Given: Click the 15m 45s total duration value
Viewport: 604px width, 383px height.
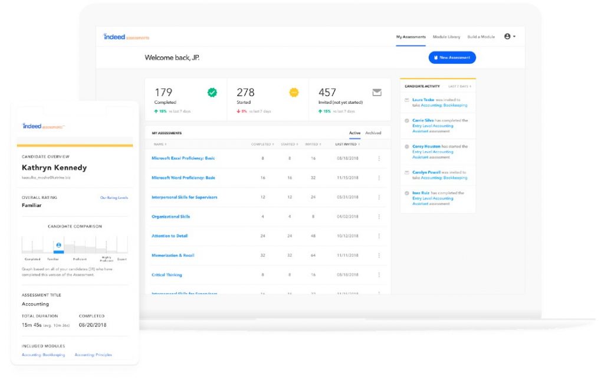Looking at the screenshot, I should pyautogui.click(x=32, y=325).
